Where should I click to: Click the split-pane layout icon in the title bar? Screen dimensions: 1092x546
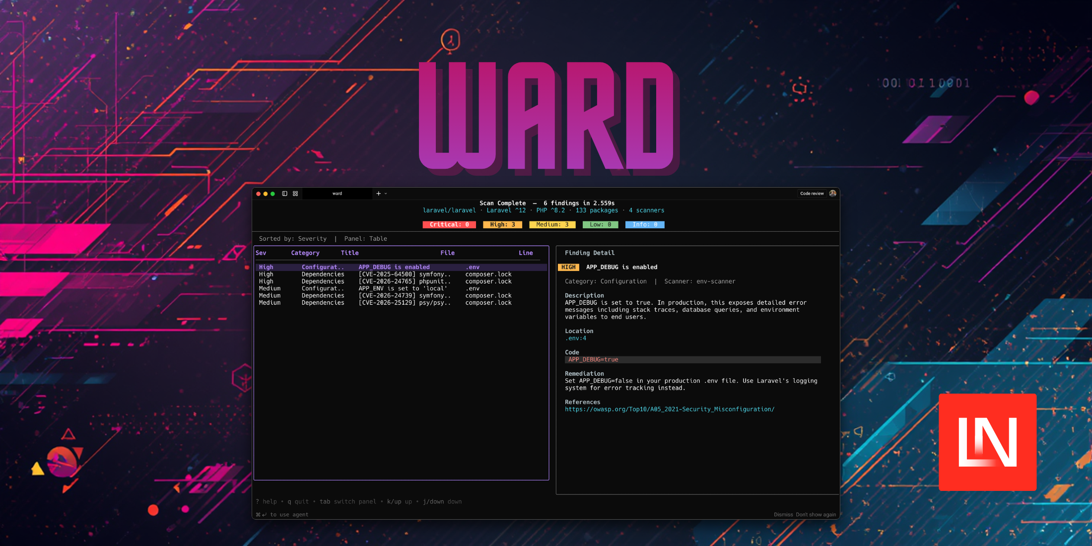click(295, 194)
